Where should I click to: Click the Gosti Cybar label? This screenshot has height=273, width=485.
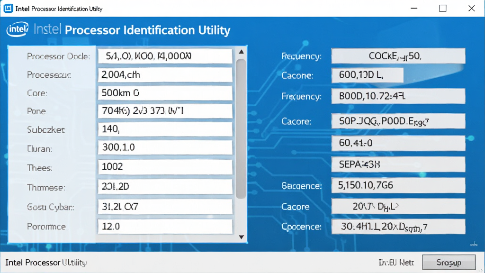tap(50, 207)
